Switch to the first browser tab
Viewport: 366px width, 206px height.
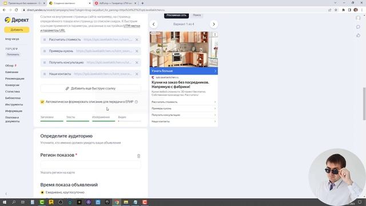tap(23, 3)
